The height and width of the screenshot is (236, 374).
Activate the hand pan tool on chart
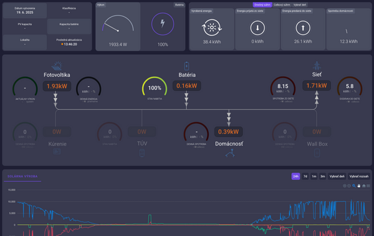(x=359, y=185)
